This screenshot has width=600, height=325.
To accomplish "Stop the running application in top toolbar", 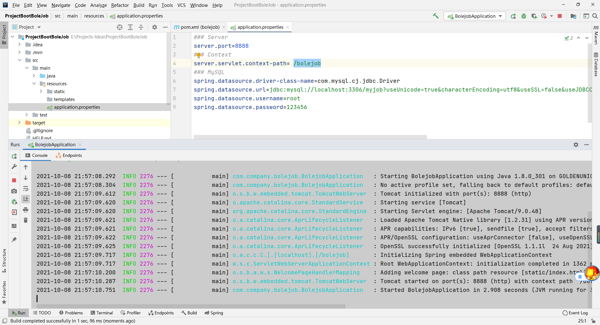I will click(x=560, y=16).
